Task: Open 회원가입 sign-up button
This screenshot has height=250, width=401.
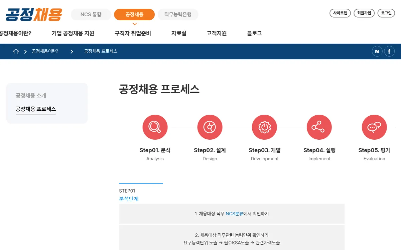Action: [364, 13]
